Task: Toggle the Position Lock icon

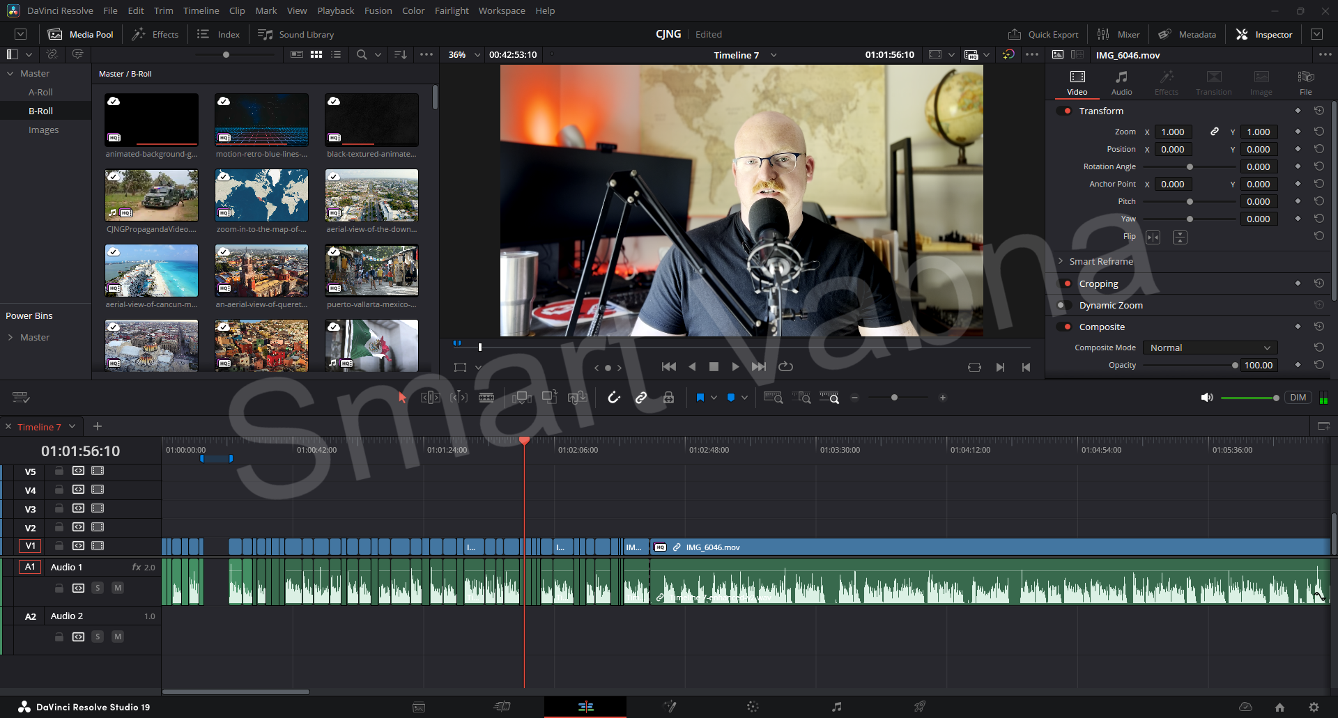Action: pos(668,398)
